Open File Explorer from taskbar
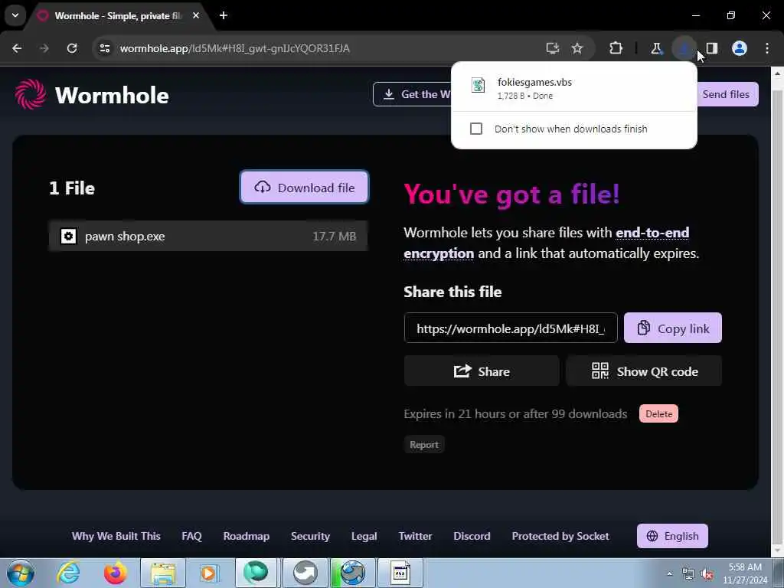The image size is (784, 588). (x=163, y=573)
